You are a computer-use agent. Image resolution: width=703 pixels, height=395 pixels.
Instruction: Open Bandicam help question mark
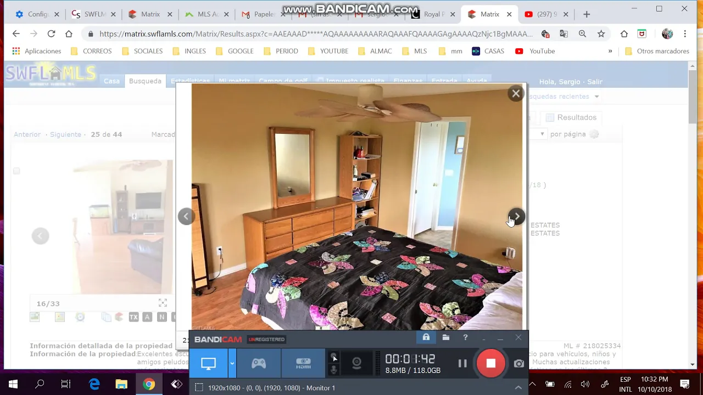(465, 338)
